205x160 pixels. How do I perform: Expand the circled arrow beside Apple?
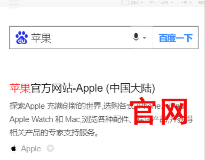pos(50,148)
